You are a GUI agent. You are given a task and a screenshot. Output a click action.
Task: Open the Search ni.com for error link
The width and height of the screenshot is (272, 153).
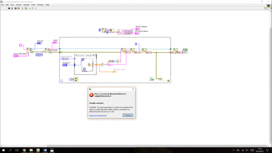[x=98, y=115]
